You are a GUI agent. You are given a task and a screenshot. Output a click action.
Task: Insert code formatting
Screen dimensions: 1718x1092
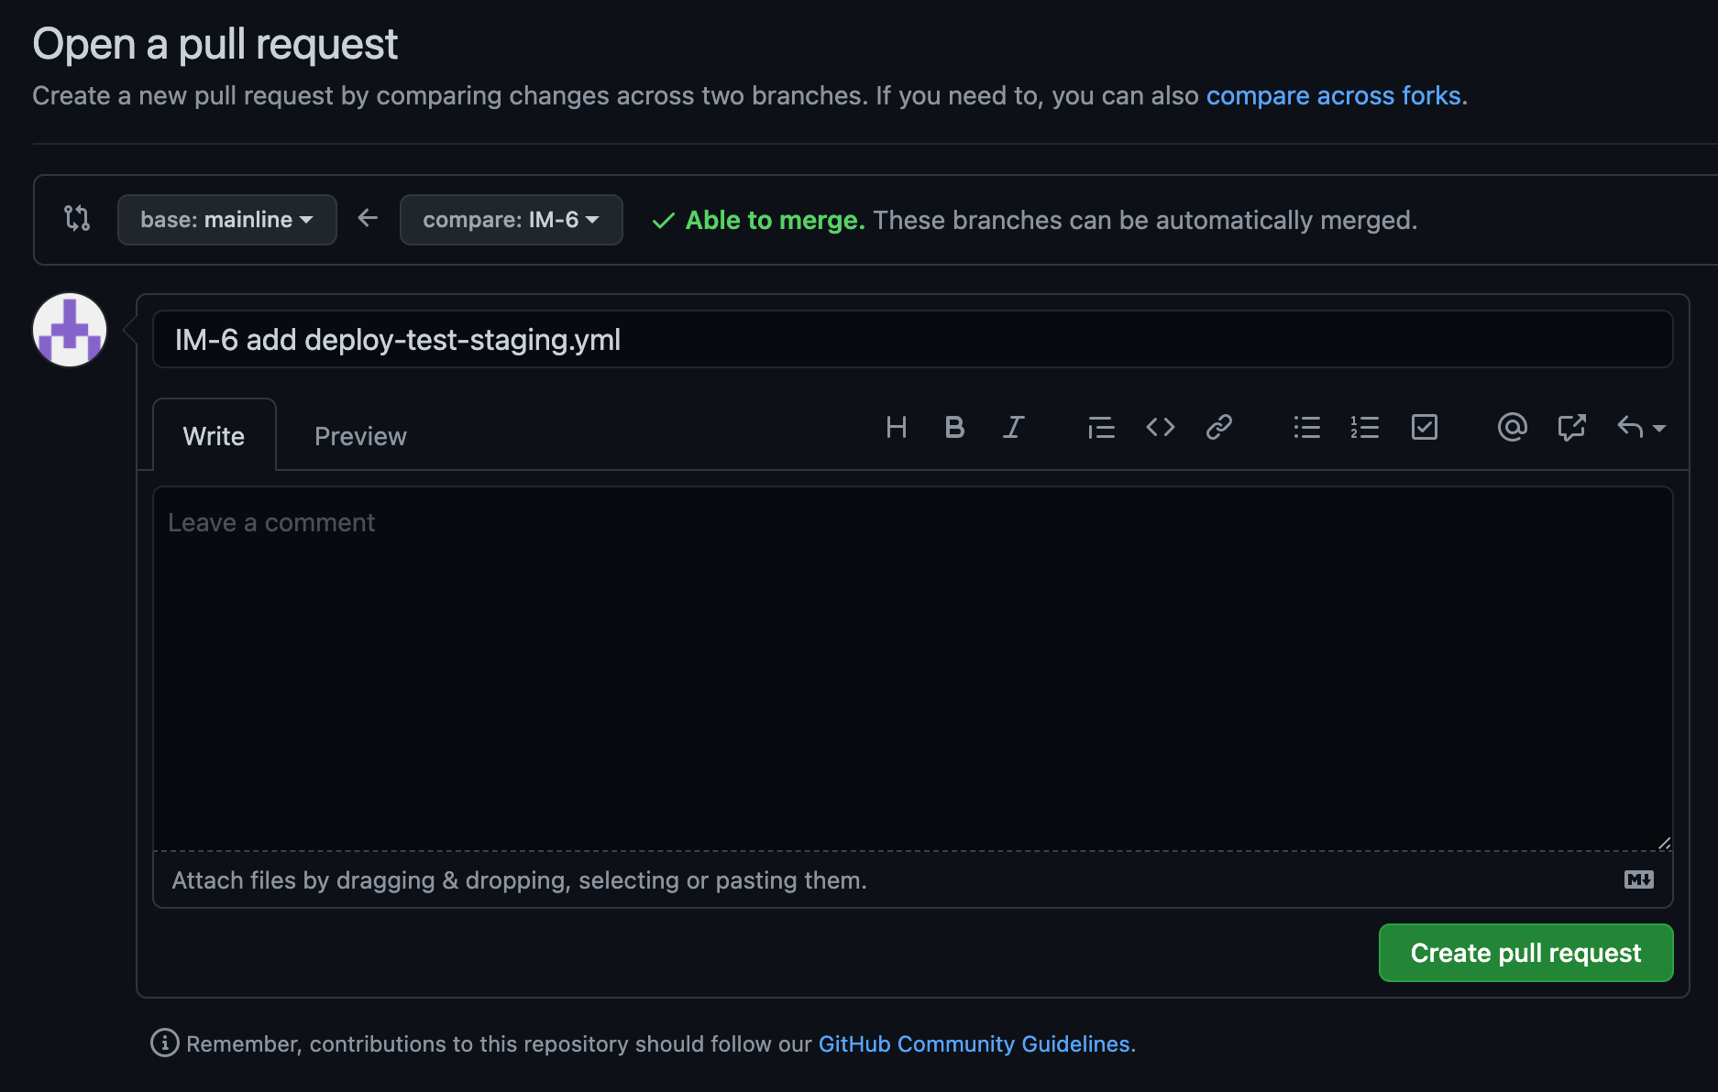[x=1160, y=428]
